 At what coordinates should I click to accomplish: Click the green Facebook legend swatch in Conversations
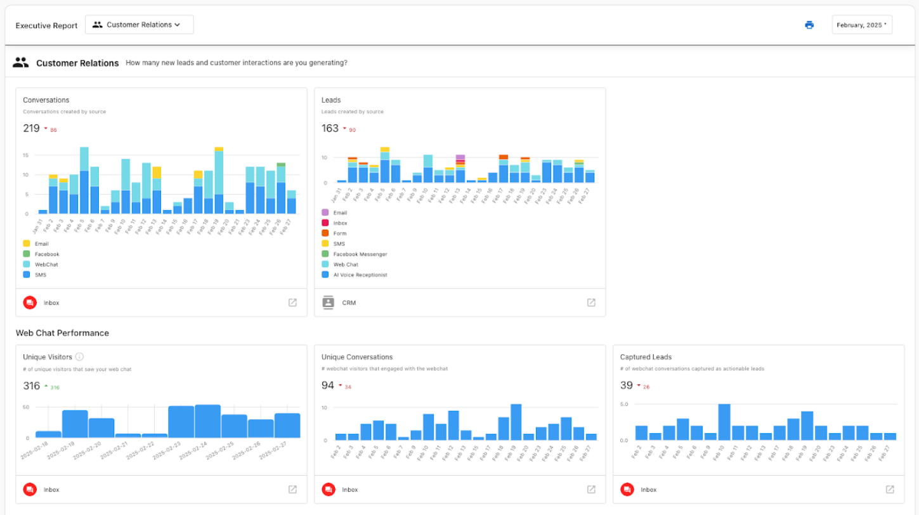27,254
